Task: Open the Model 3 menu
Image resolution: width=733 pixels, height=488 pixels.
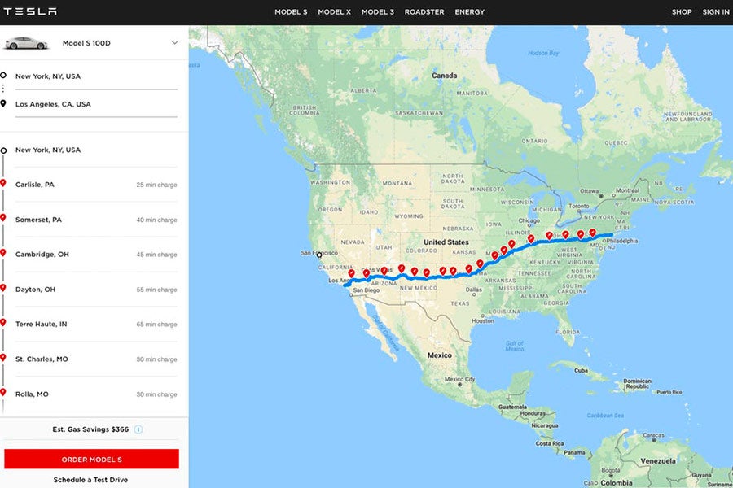Action: (x=378, y=11)
